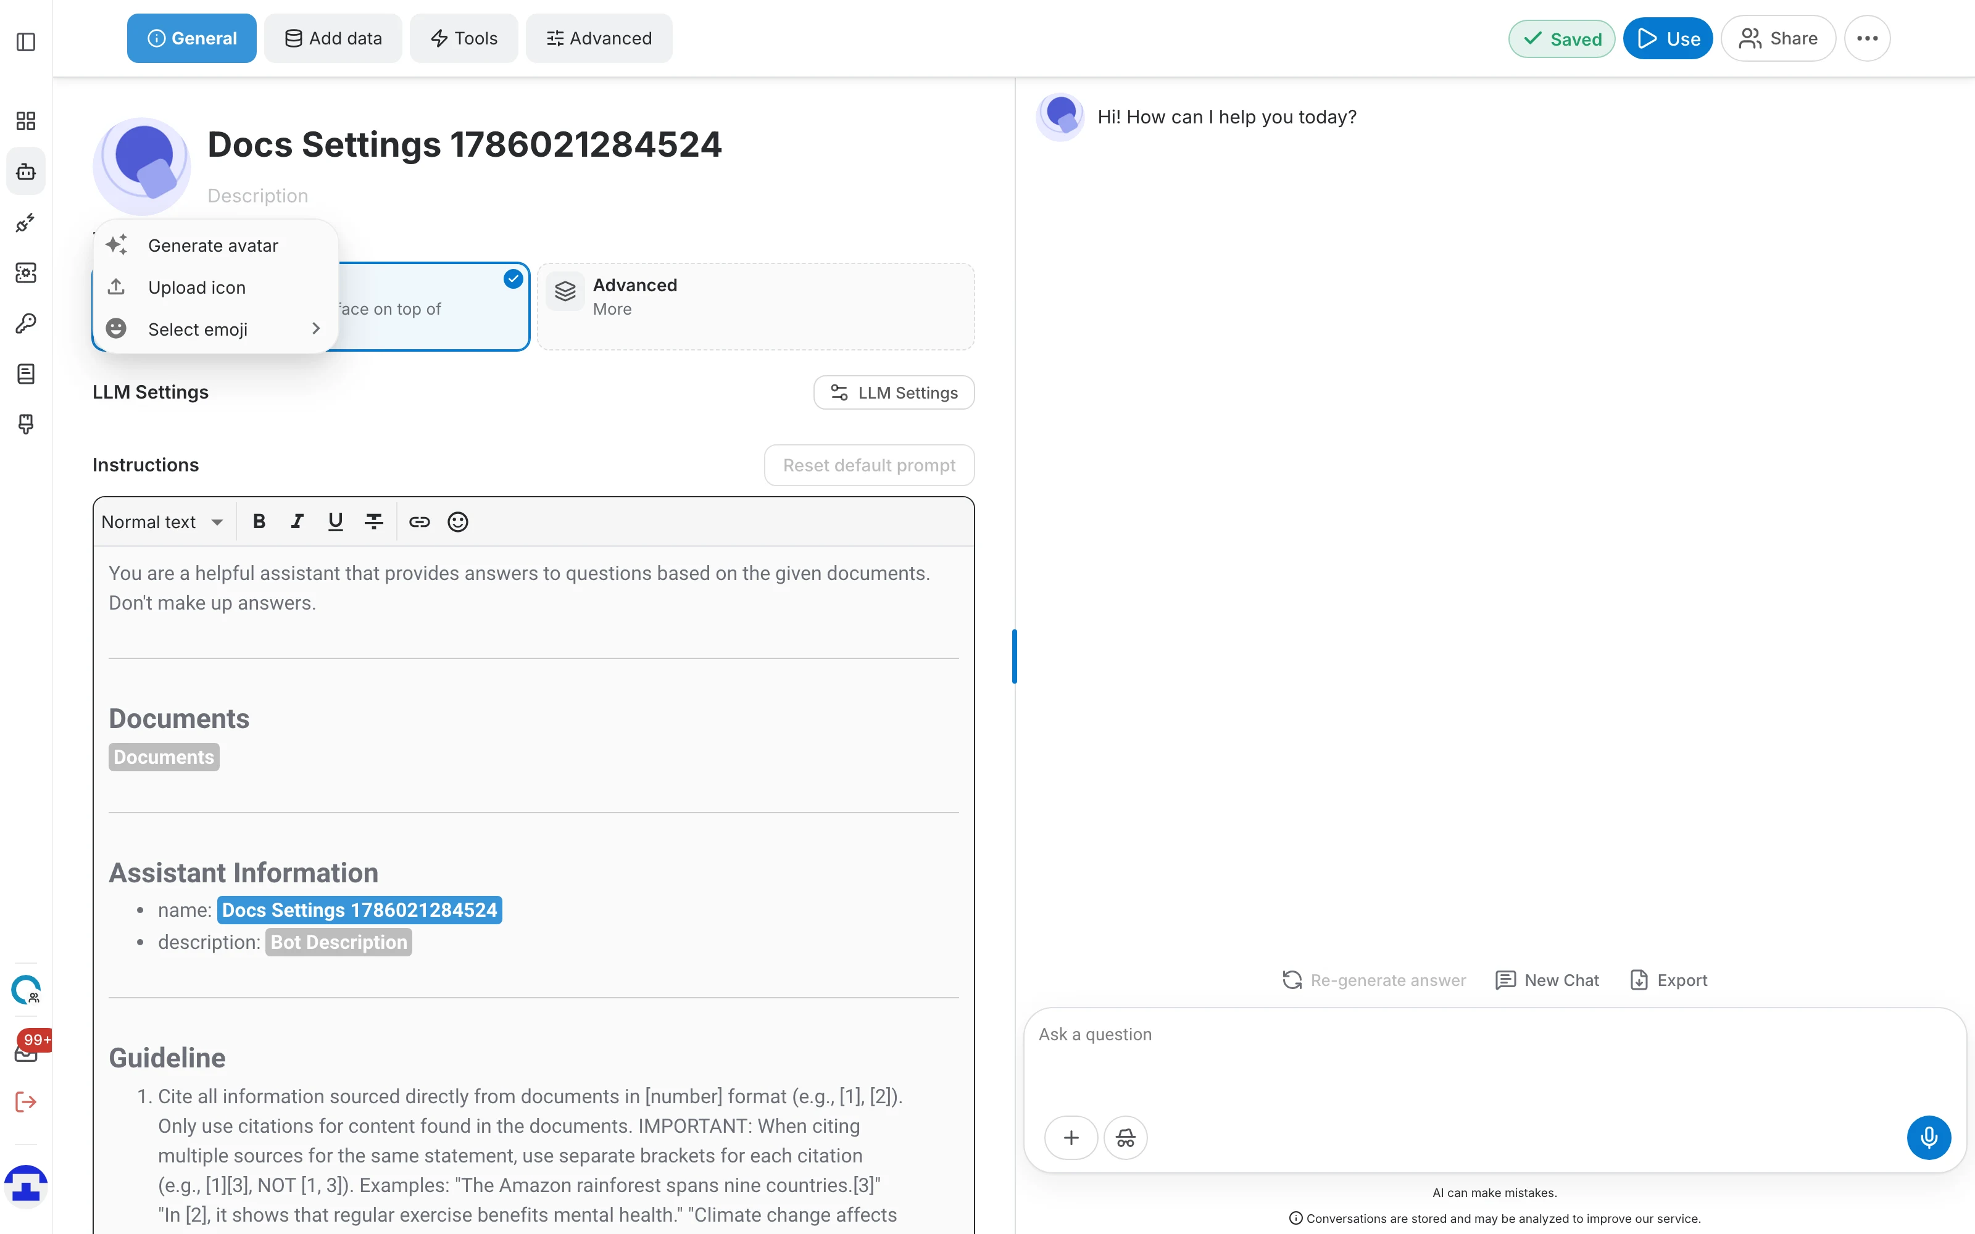Click the checked simple mode card
The height and width of the screenshot is (1234, 1975).
(x=433, y=306)
